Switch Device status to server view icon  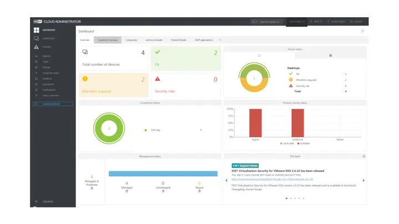[330, 55]
